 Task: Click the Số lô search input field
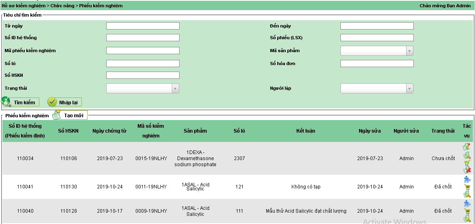(143, 63)
